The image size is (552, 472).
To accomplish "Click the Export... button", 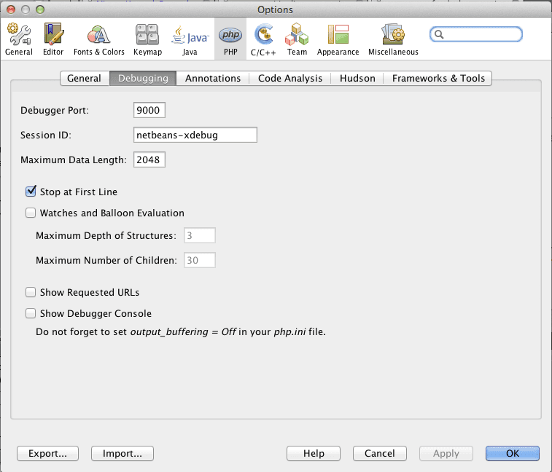I will [48, 453].
